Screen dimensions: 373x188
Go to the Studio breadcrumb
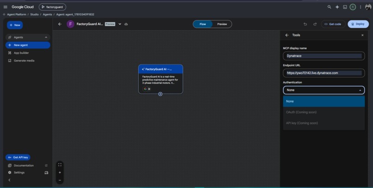point(34,14)
